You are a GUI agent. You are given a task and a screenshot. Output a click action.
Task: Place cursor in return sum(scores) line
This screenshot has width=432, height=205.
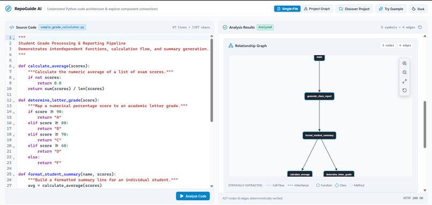(66, 89)
